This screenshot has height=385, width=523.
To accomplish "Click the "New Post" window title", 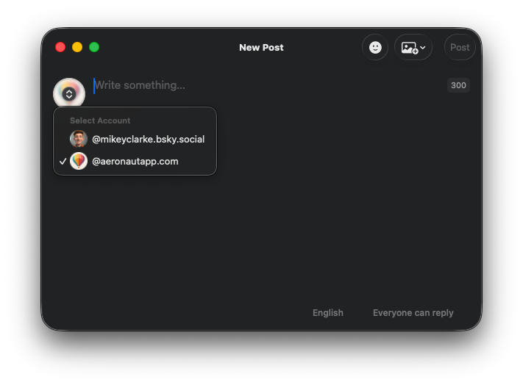I will (261, 47).
